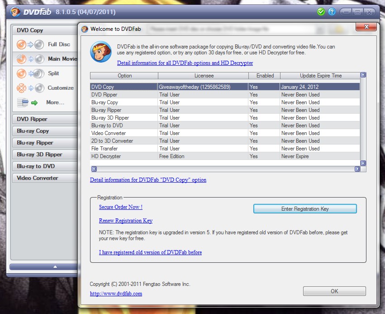Select the DVD Ripper row in options table
This screenshot has height=314, width=385.
pos(225,95)
